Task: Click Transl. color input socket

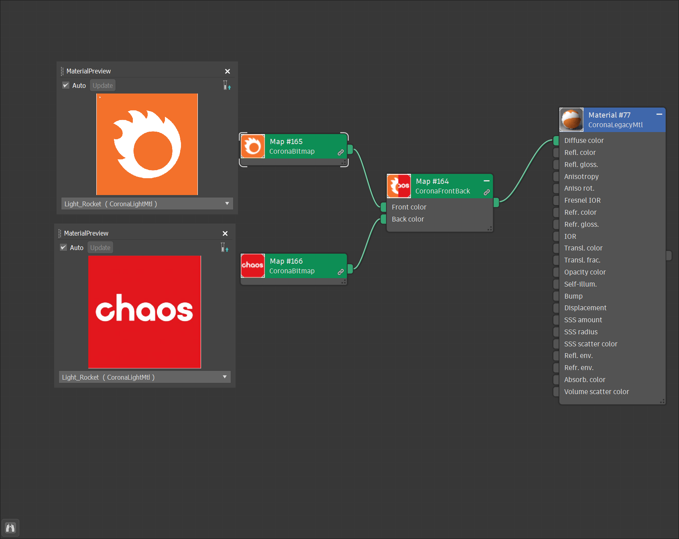Action: pos(556,248)
